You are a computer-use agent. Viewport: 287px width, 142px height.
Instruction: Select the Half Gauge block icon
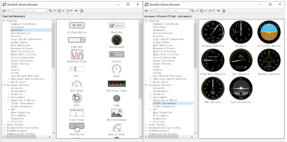point(77,84)
